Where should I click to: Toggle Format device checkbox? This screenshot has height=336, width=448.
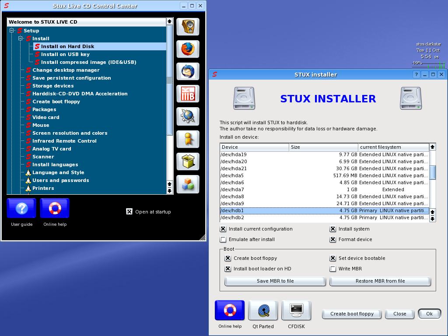(x=333, y=239)
